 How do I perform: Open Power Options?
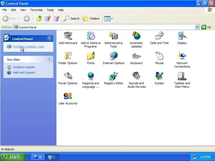pyautogui.click(x=68, y=78)
